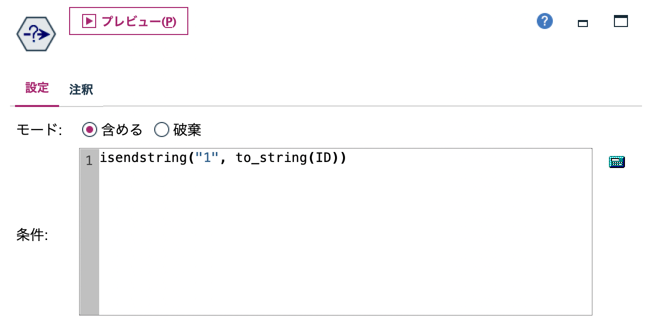Click the maximize dialog icon
This screenshot has height=326, width=650.
[x=620, y=21]
